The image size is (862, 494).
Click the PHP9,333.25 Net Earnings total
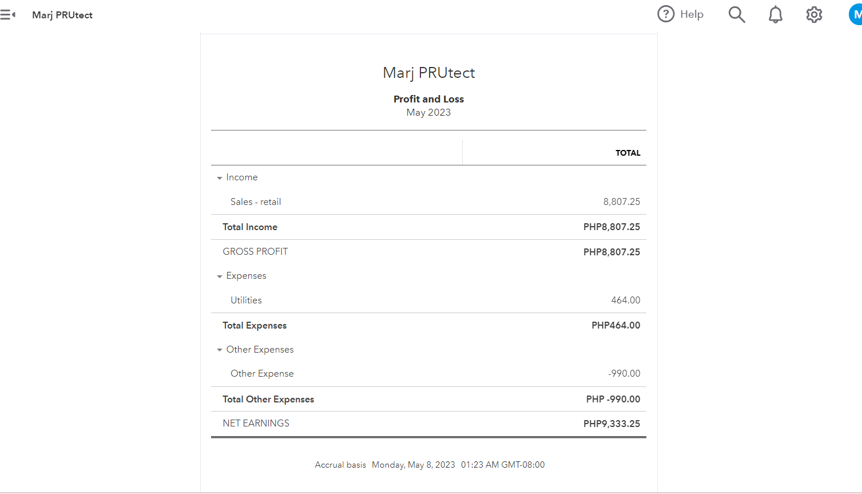[x=611, y=424]
